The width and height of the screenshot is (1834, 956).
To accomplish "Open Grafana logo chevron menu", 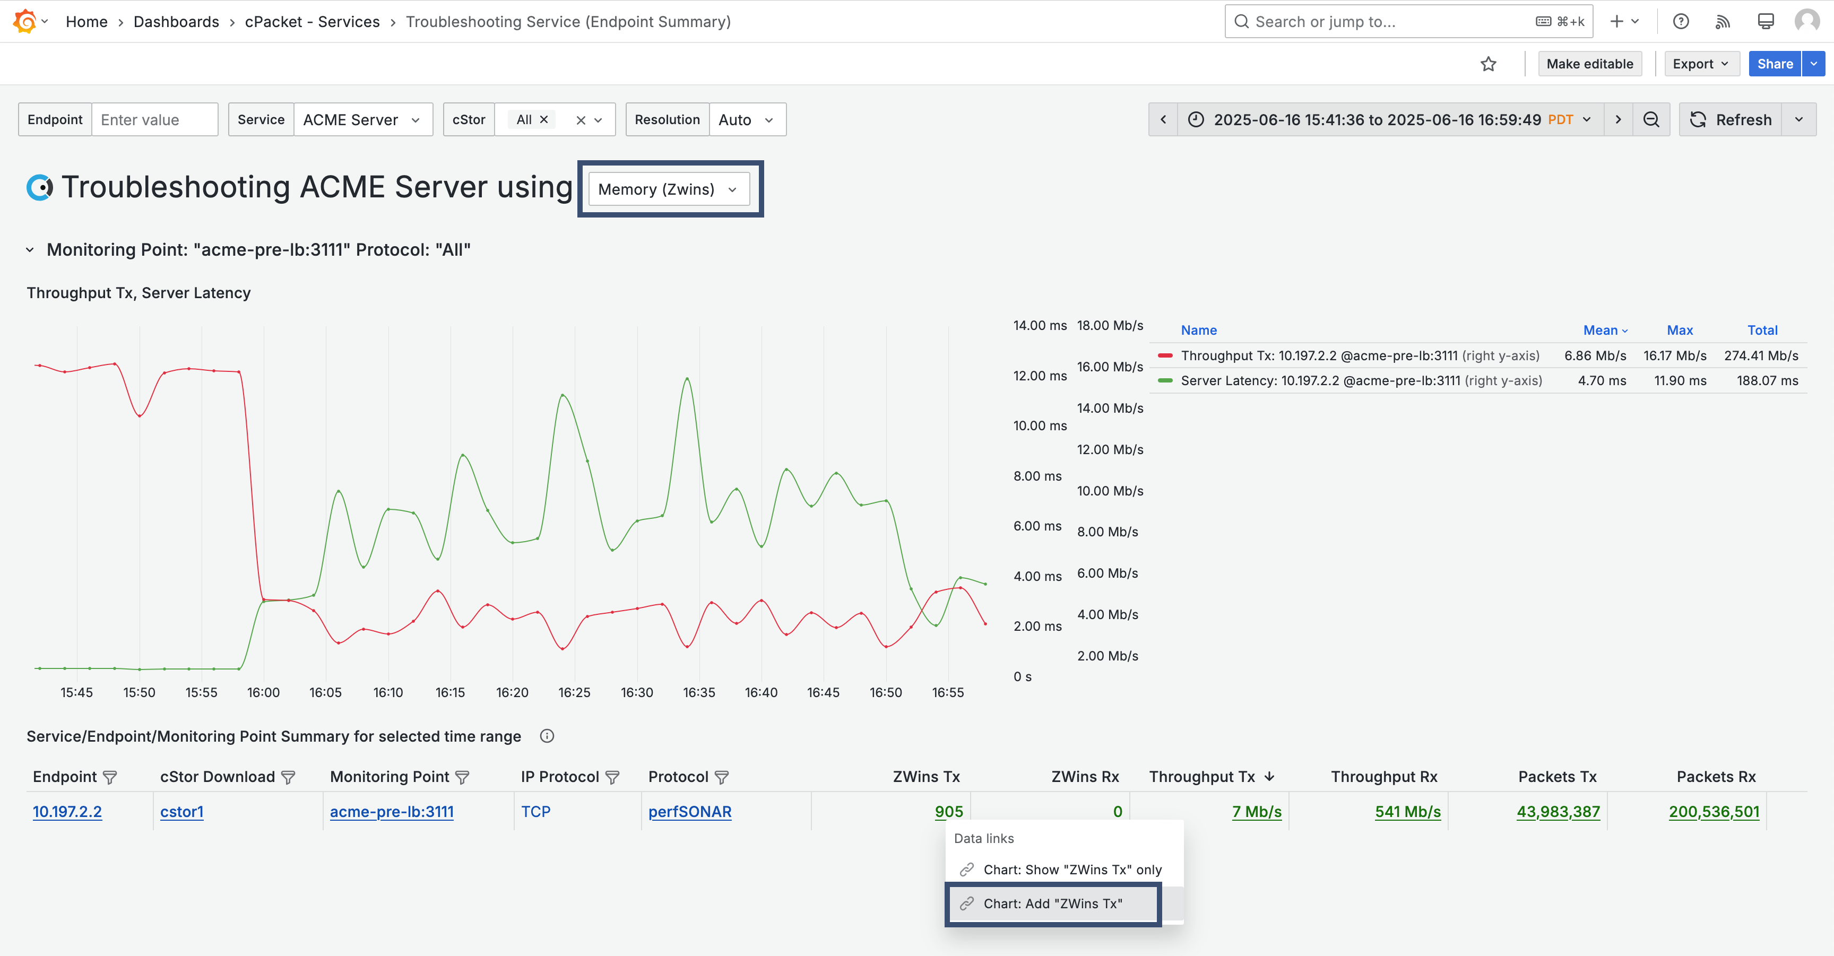I will pos(45,21).
